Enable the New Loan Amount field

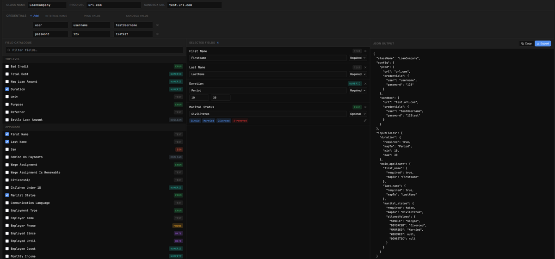pyautogui.click(x=7, y=82)
